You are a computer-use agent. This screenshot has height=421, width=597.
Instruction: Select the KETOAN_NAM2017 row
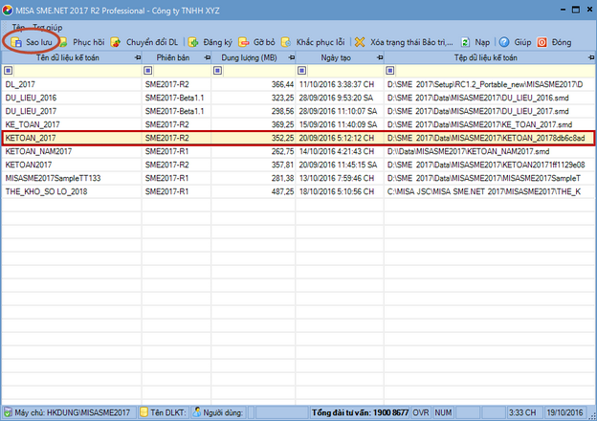click(x=298, y=151)
